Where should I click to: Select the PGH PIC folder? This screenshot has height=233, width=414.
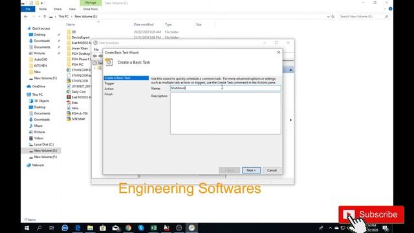[78, 65]
